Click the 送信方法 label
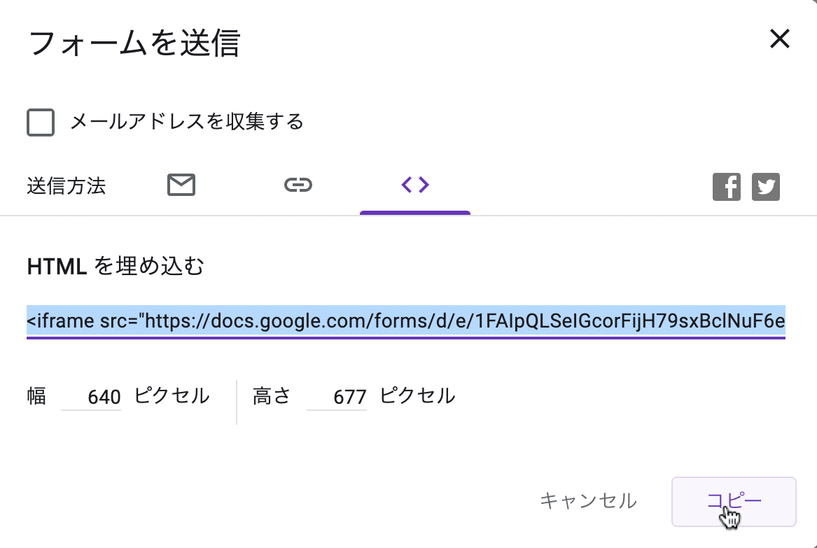 coord(67,186)
